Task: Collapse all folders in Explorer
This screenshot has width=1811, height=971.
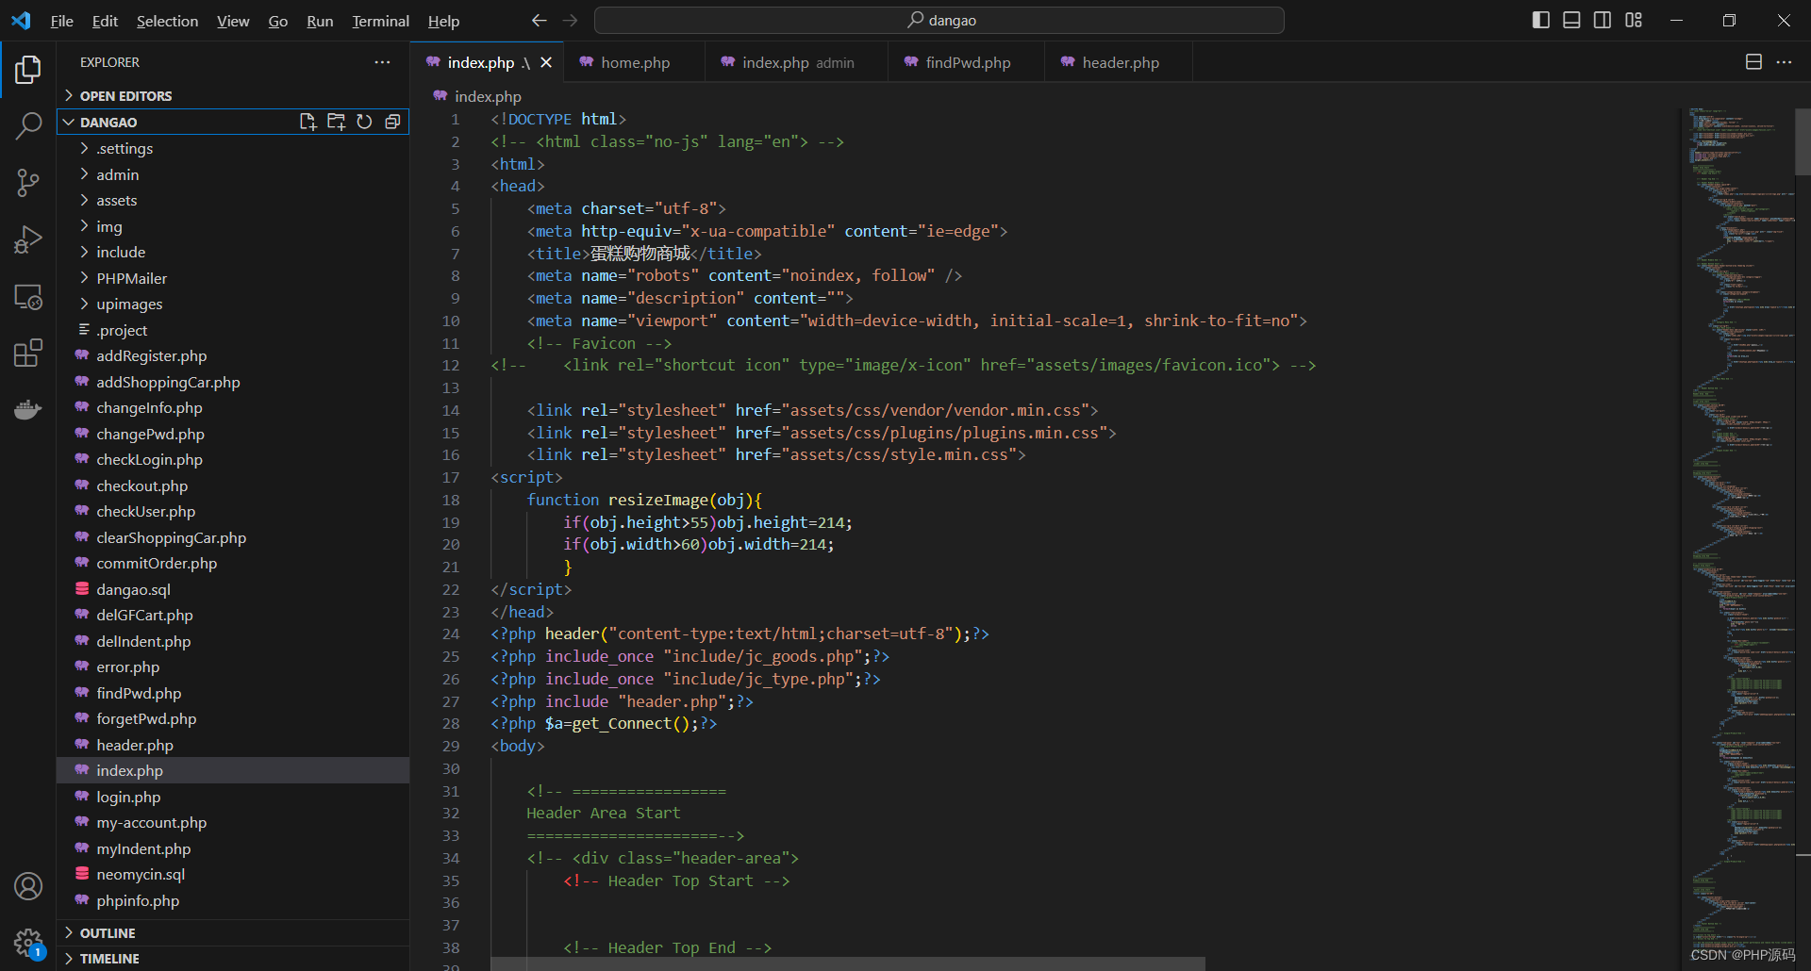Action: pyautogui.click(x=392, y=122)
